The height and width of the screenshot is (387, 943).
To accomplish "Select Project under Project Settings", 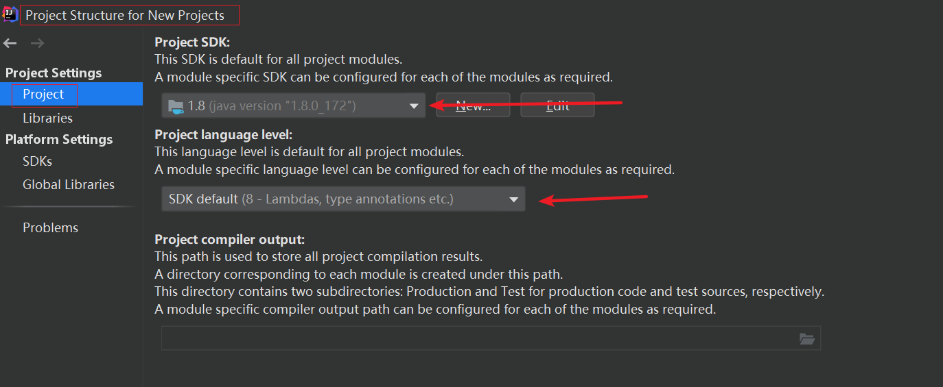I will point(43,95).
